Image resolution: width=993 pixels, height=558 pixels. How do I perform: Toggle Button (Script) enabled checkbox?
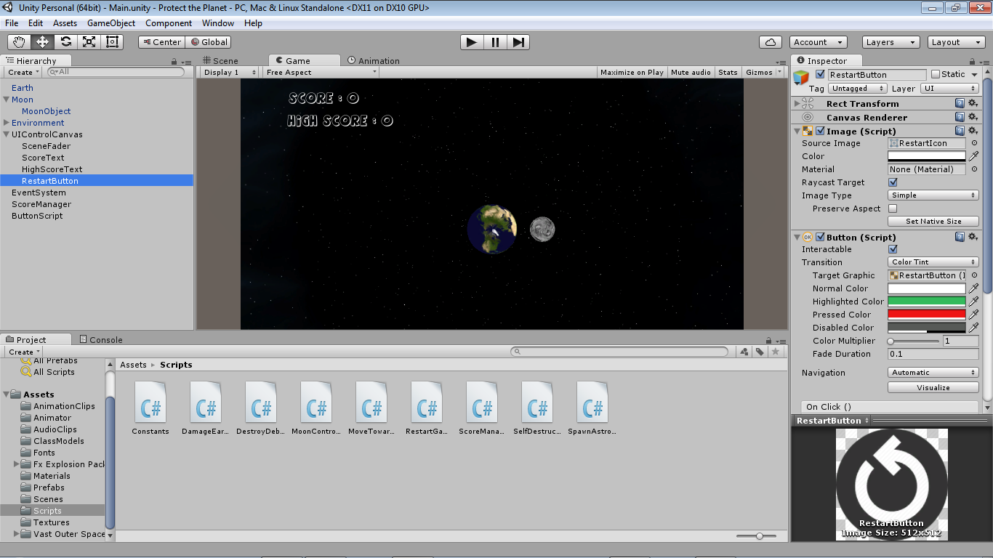[820, 238]
